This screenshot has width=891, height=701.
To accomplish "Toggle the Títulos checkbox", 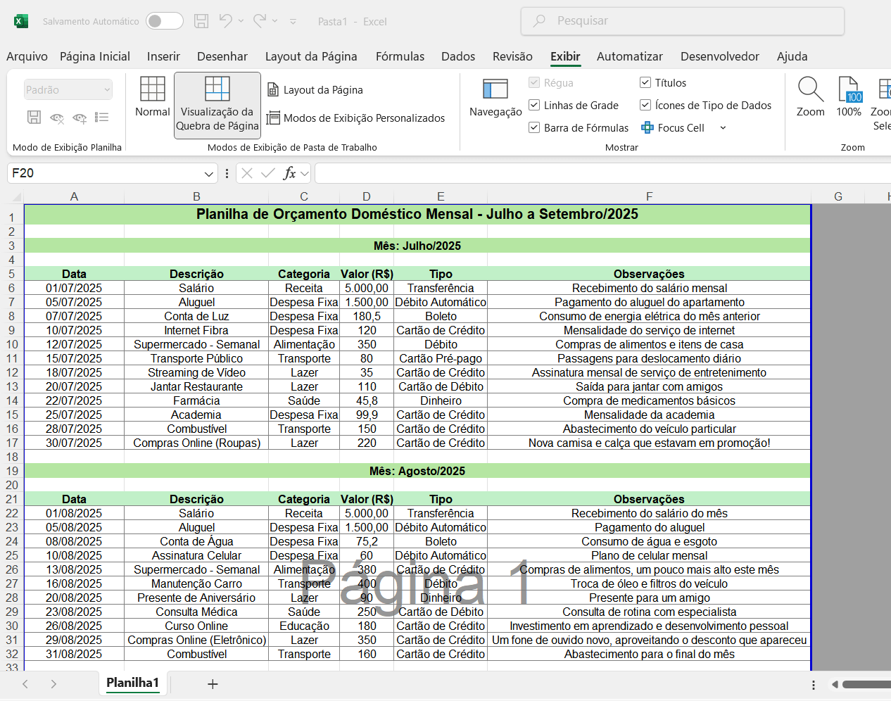I will (x=645, y=82).
